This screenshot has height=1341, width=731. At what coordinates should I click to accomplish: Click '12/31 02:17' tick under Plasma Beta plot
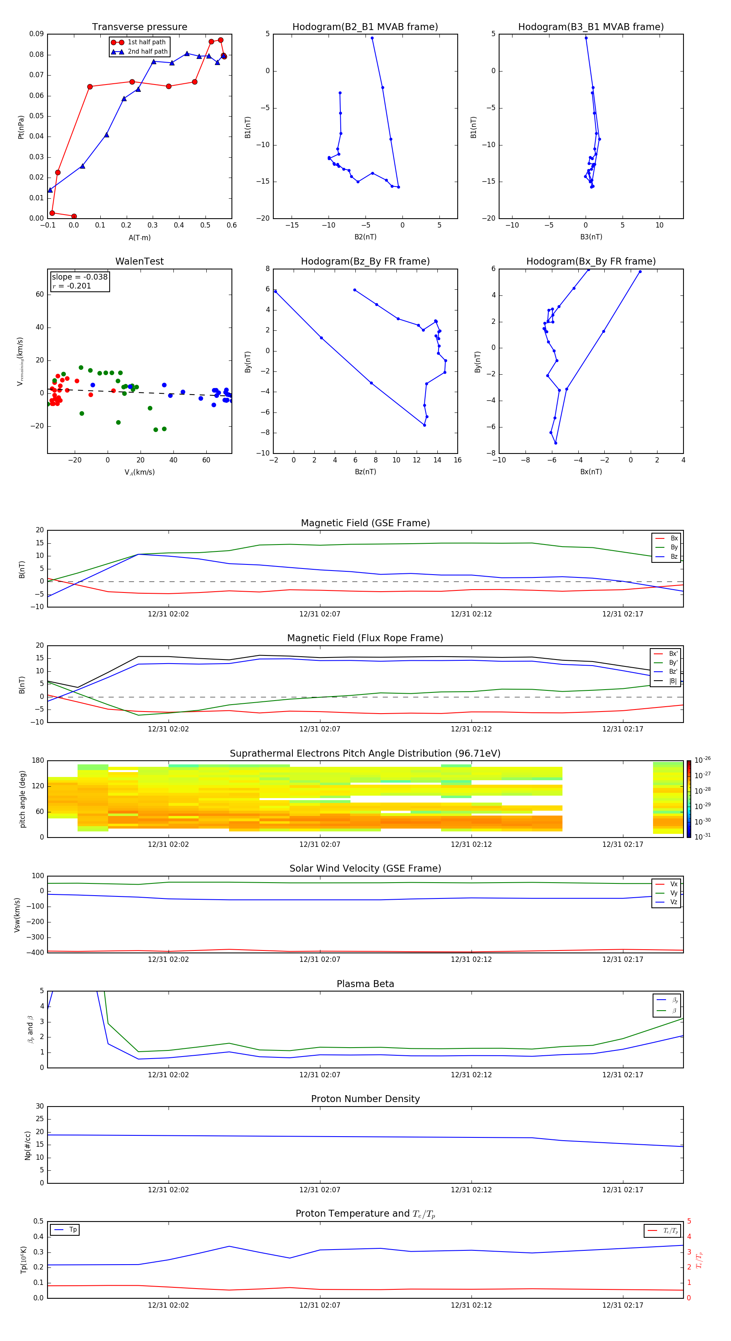click(622, 1075)
